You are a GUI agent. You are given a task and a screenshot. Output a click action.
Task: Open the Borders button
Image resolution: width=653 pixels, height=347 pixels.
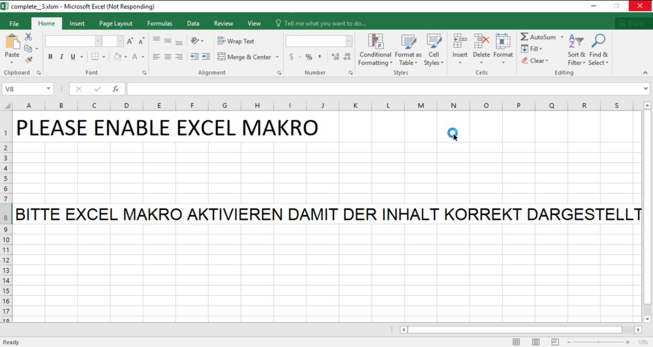[95, 57]
